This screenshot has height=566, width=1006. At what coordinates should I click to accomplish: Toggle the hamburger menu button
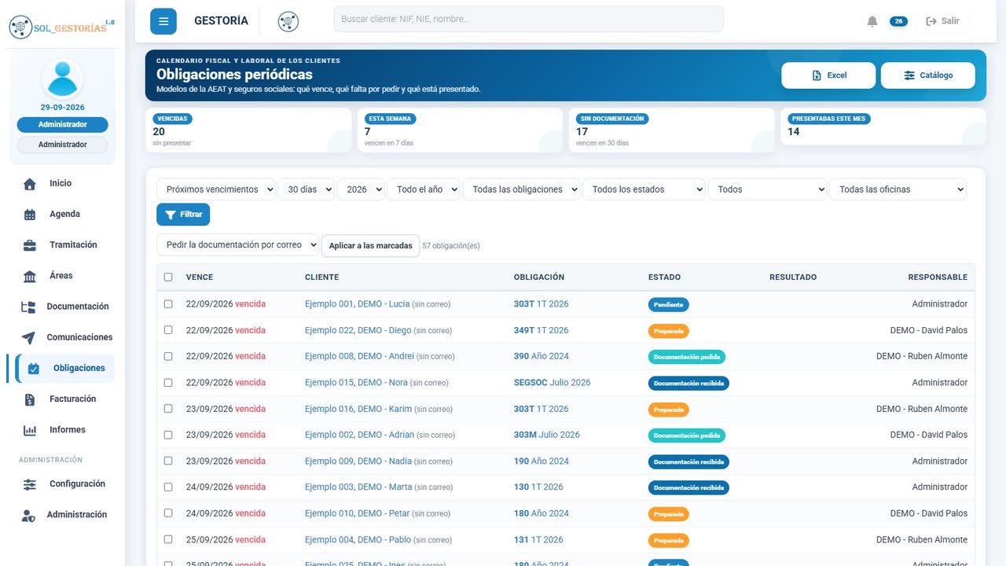pos(163,21)
